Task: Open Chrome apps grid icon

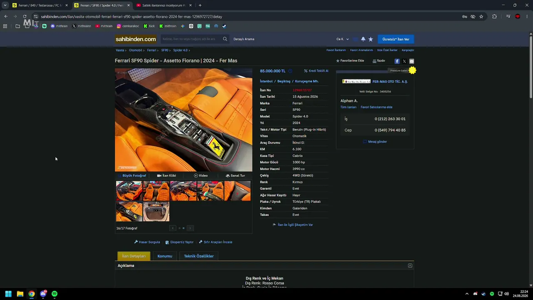Action: click(x=5, y=26)
